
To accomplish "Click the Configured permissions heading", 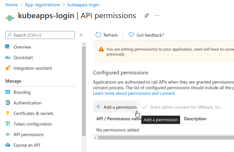I will (x=120, y=73).
